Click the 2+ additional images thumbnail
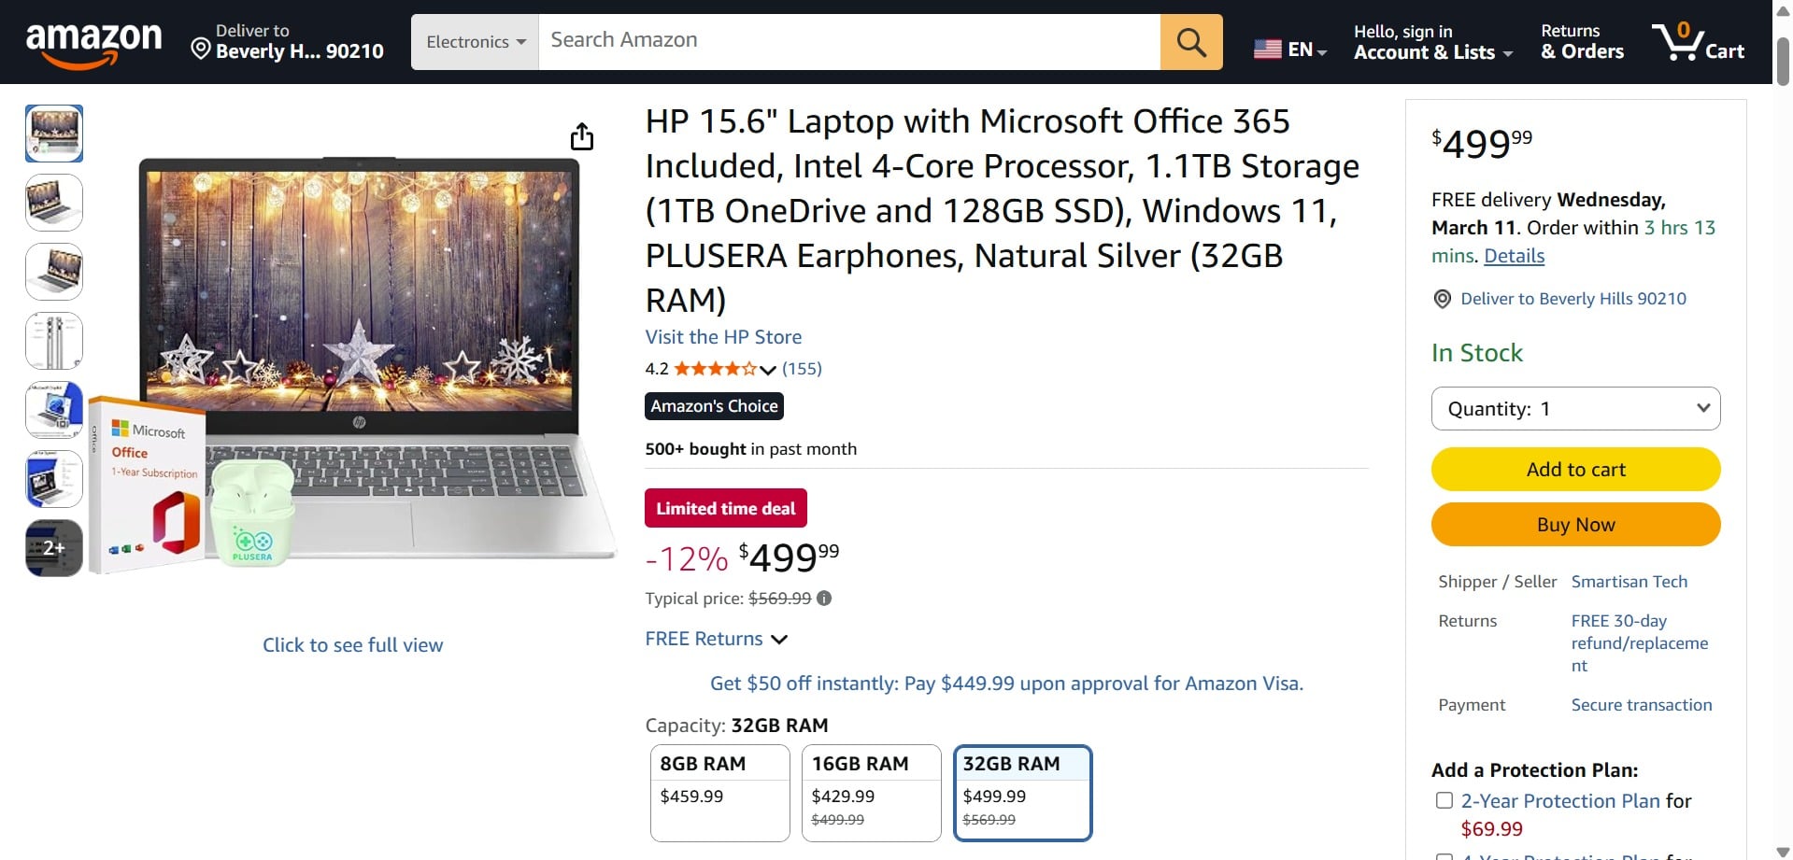The height and width of the screenshot is (860, 1793). [x=53, y=548]
